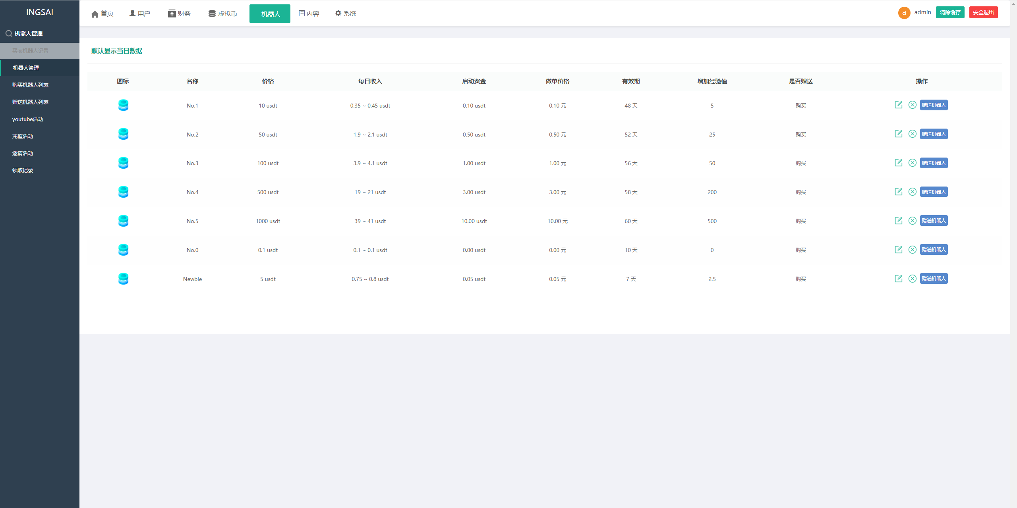Screen dimensions: 1017x508
Task: Click the edit icon for robot No.1
Action: (x=898, y=105)
